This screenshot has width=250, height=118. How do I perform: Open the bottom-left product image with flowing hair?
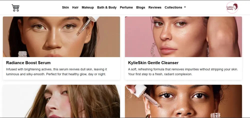(61, 101)
